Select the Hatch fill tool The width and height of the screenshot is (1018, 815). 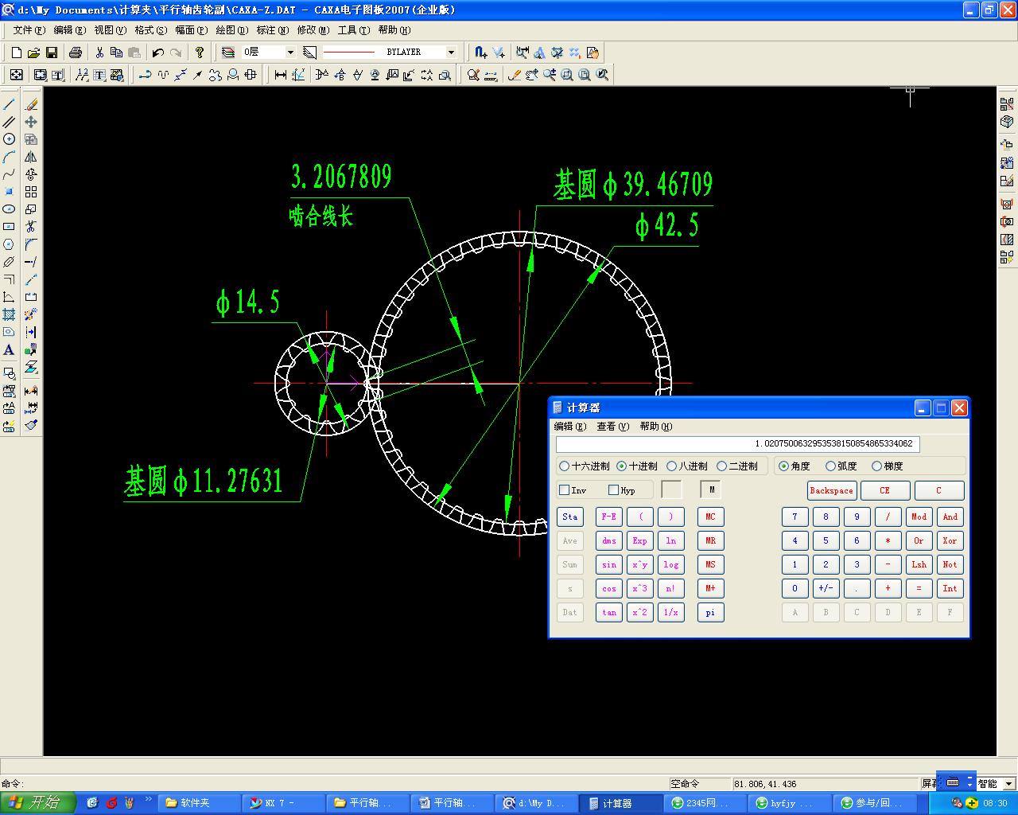coord(9,314)
